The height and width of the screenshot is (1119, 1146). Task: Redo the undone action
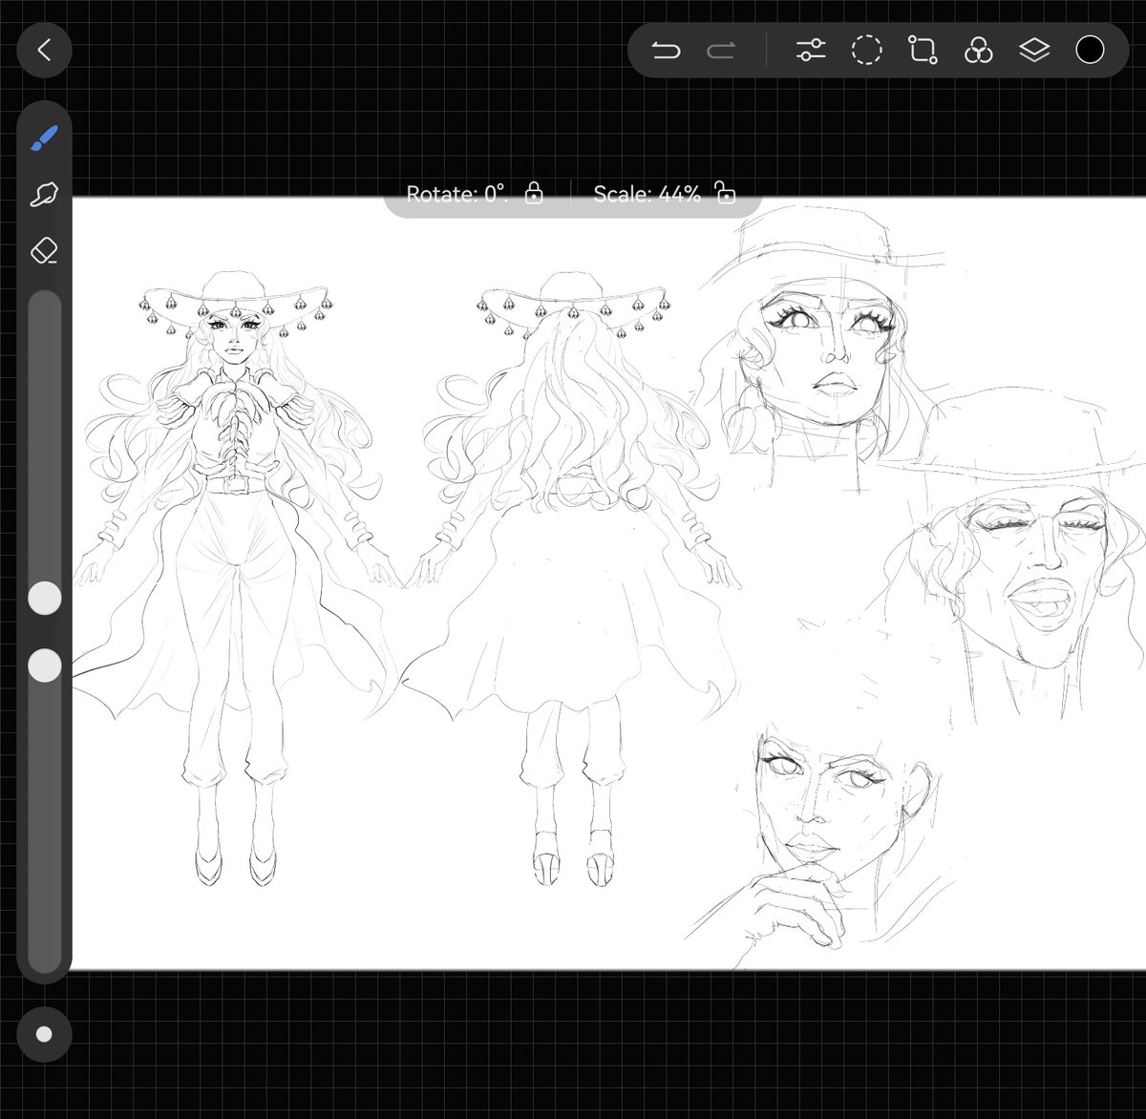pyautogui.click(x=720, y=51)
